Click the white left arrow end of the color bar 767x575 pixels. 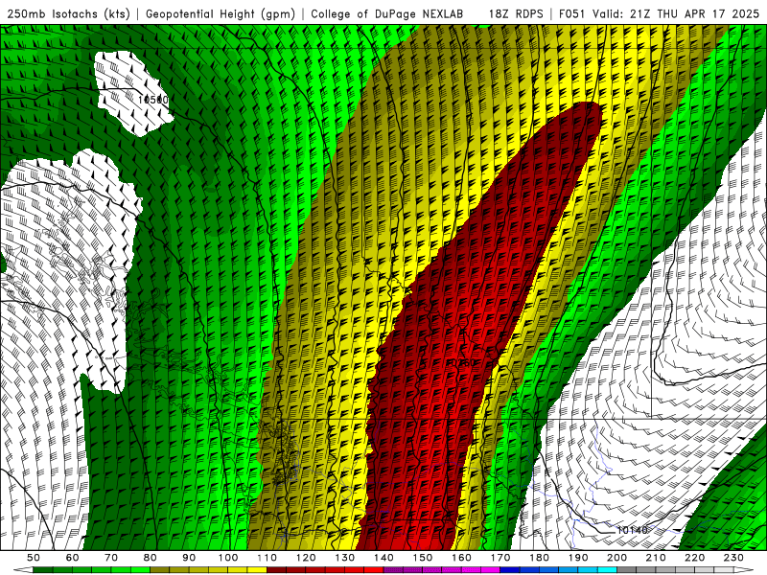point(23,570)
